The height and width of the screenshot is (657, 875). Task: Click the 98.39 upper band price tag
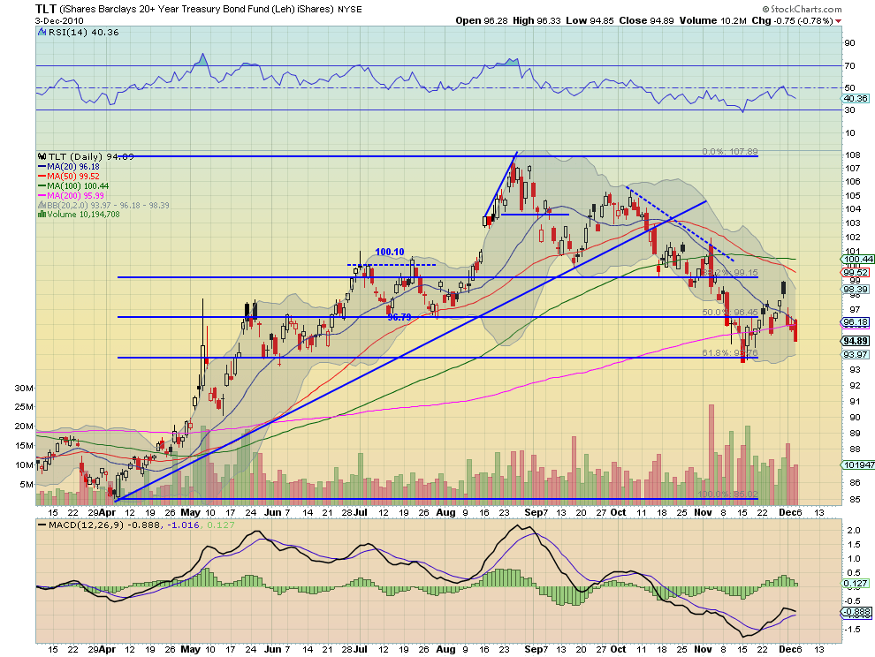coord(856,290)
